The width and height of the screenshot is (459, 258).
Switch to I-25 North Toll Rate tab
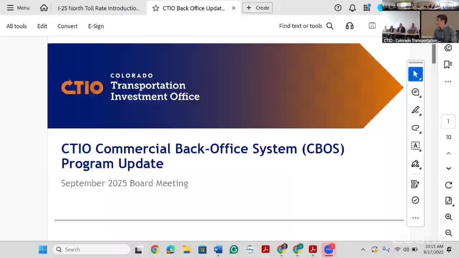[99, 8]
